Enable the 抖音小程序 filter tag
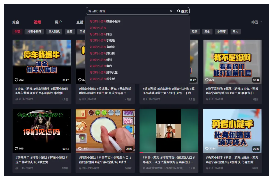Image resolution: width=272 pixels, height=180 pixels. click(x=34, y=32)
